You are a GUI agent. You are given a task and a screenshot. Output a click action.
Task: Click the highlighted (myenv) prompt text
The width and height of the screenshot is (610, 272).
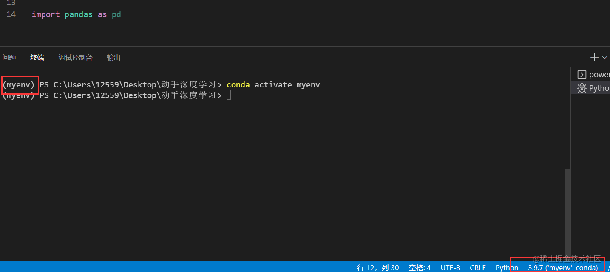(19, 84)
